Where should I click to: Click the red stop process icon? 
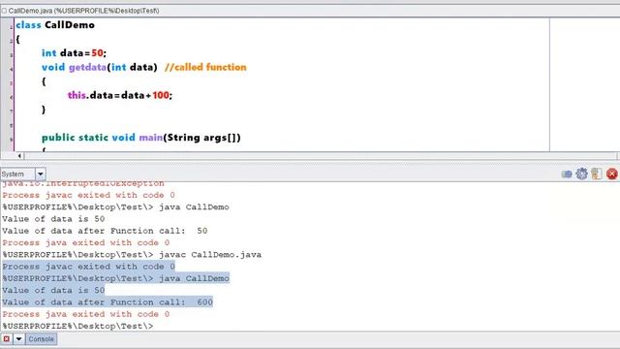click(x=611, y=174)
